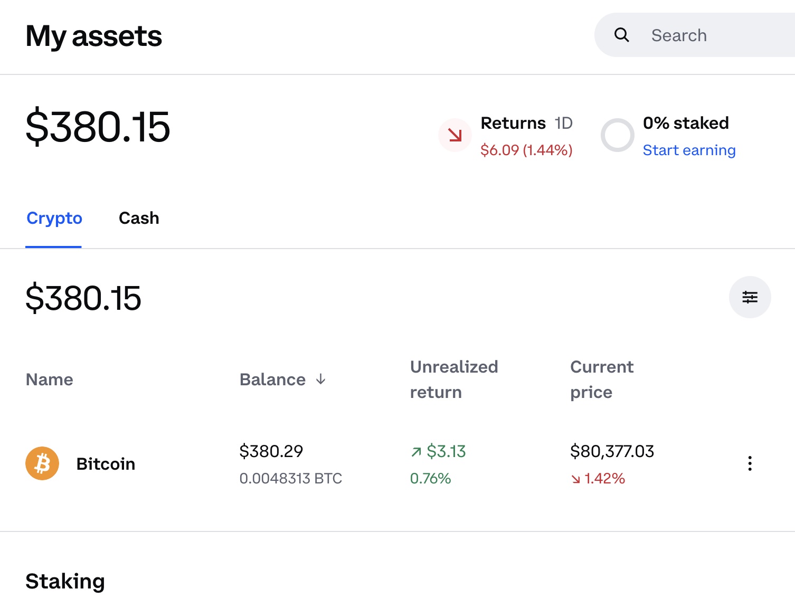
Task: Click the Unrealized return column header
Action: coord(453,379)
